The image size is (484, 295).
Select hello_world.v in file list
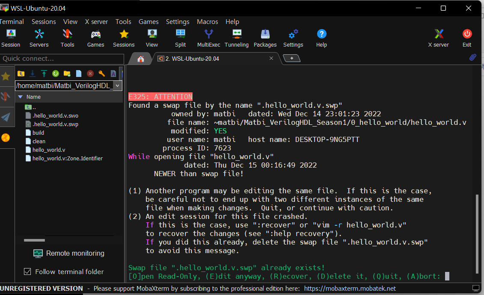49,150
